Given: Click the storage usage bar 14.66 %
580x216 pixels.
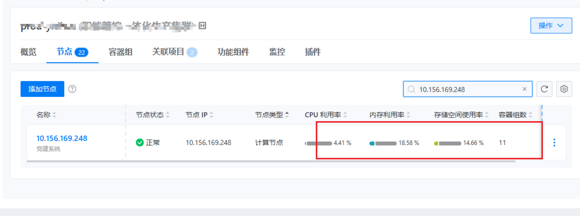Looking at the screenshot, I should pos(447,143).
